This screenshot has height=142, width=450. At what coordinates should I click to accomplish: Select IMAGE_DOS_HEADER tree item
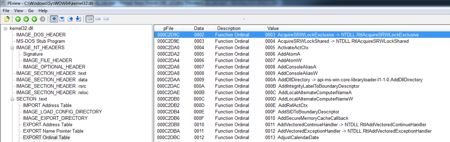[41, 35]
